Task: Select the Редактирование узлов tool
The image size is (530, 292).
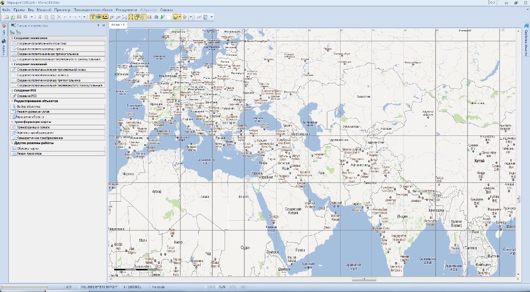Action: pyautogui.click(x=58, y=112)
